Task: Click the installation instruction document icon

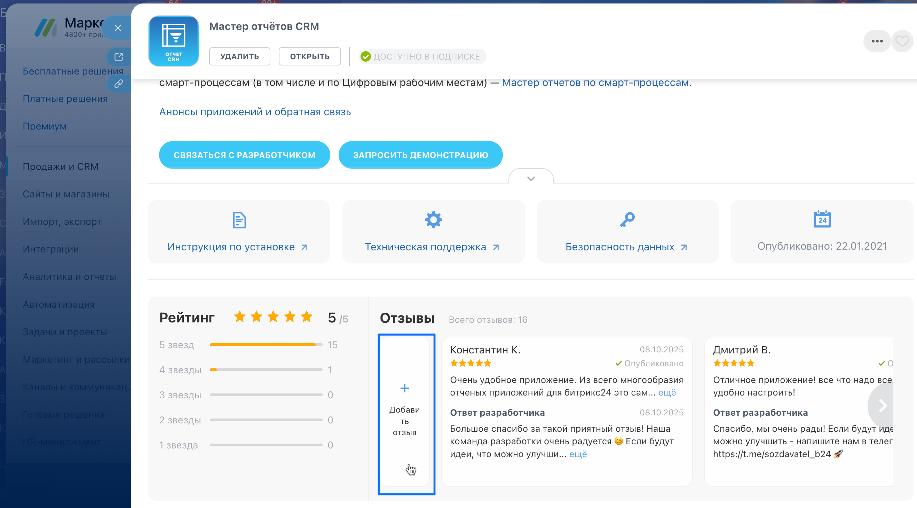Action: 239,220
